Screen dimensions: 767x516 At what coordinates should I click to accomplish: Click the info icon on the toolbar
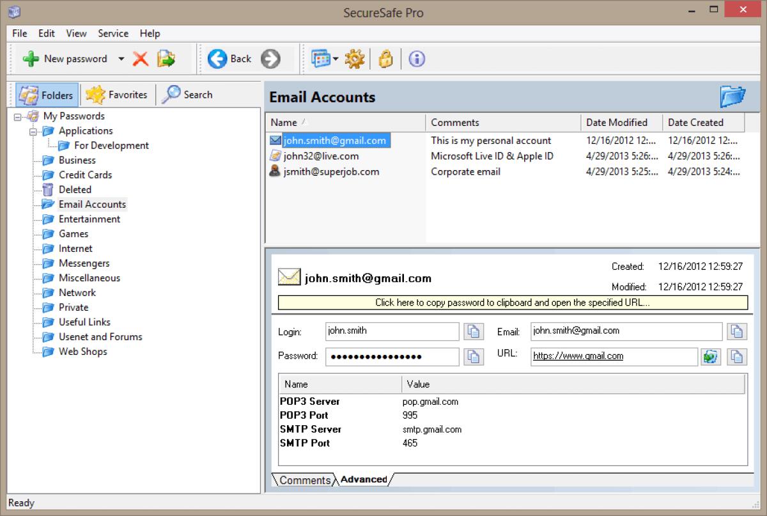416,58
